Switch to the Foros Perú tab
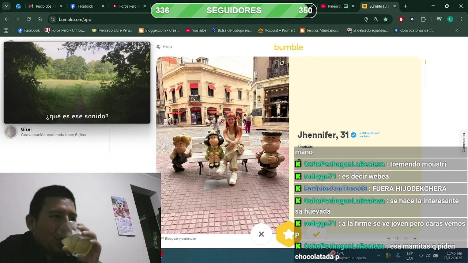Screen dimensions: 468x263 [129, 6]
